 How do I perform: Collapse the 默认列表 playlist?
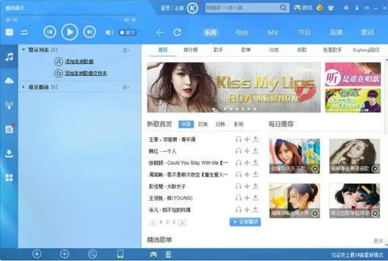23,50
